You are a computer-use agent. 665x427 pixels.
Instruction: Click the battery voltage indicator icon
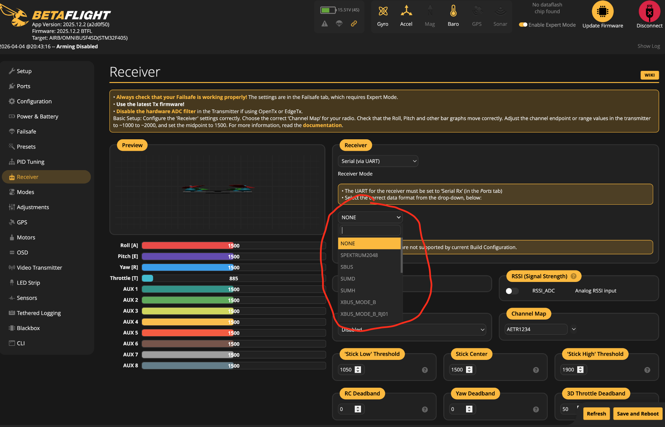coord(328,10)
